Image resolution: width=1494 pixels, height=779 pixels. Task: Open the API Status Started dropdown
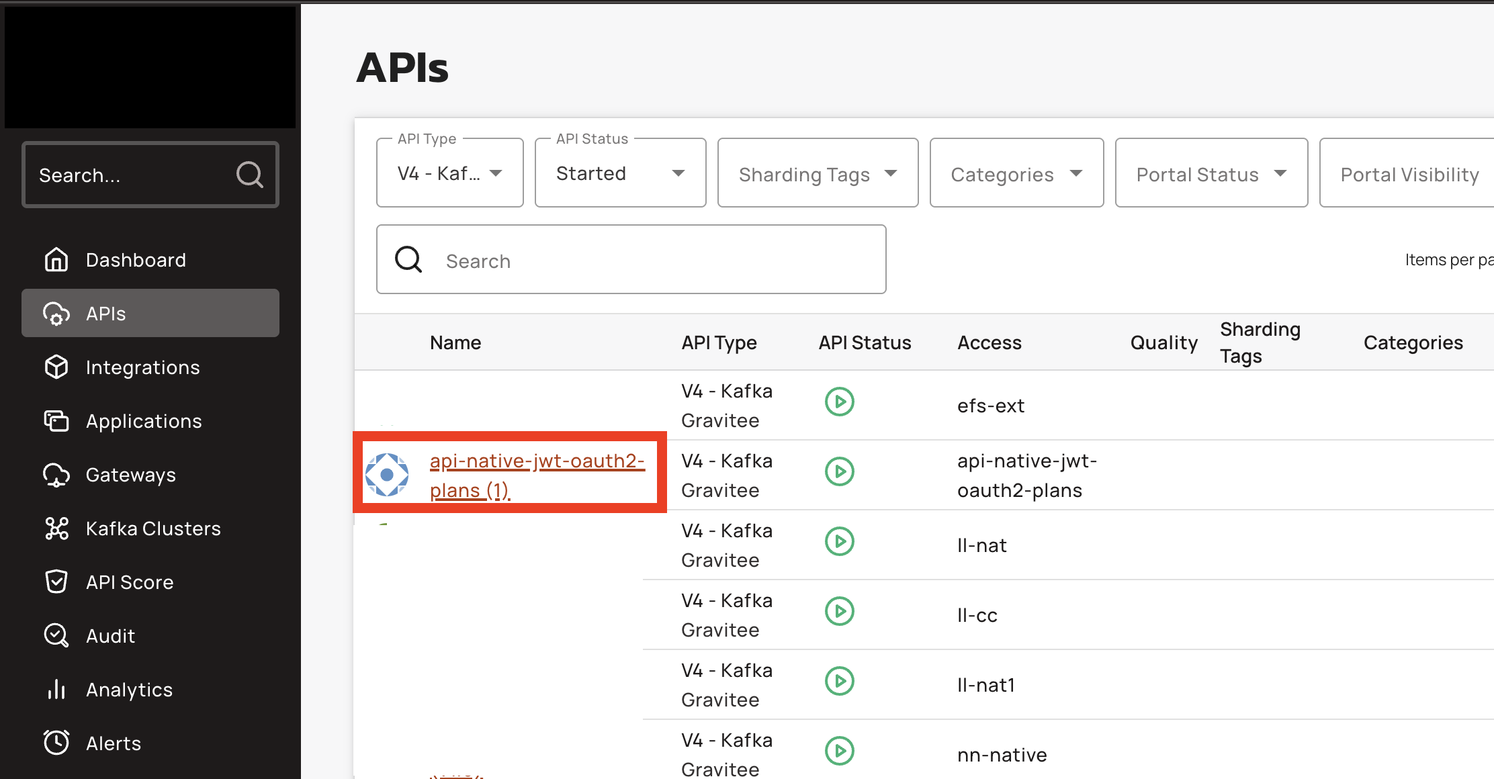click(620, 173)
